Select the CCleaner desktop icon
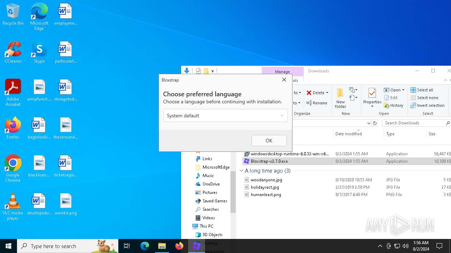Screen dimensions: 451x253 13,53
